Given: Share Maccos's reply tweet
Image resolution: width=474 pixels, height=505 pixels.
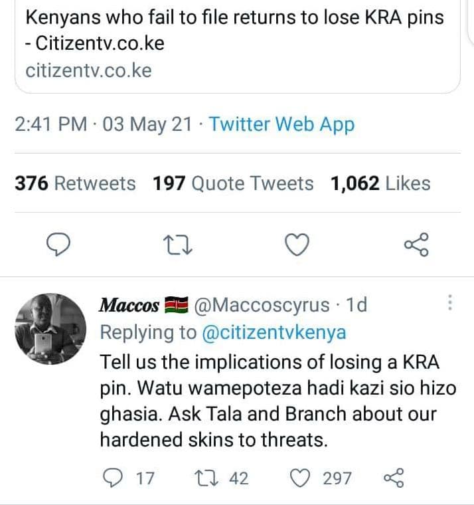Looking at the screenshot, I should pyautogui.click(x=394, y=478).
